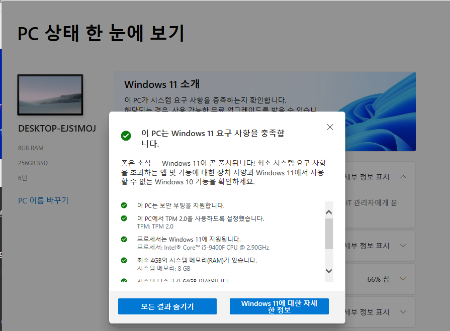Click the 'DESKTOP-EJS1MOJ' device name
450x331 pixels.
click(x=57, y=129)
